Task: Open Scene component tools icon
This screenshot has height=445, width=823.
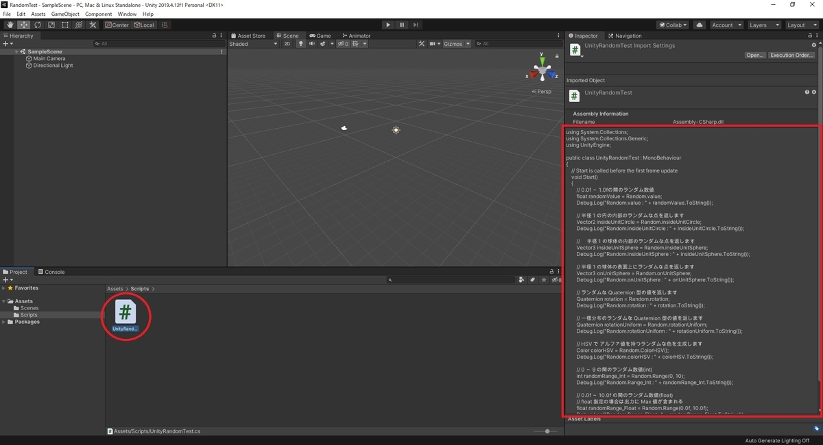Action: [422, 44]
